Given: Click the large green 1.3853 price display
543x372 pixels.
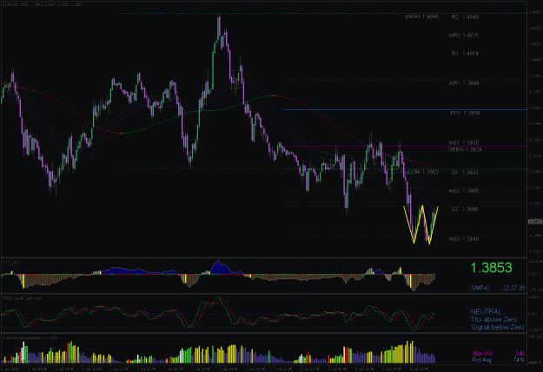Looking at the screenshot, I should 491,268.
